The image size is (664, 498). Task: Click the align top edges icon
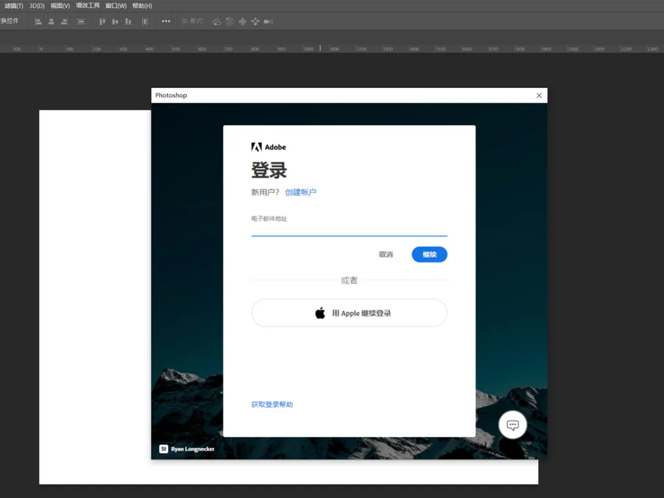[102, 21]
